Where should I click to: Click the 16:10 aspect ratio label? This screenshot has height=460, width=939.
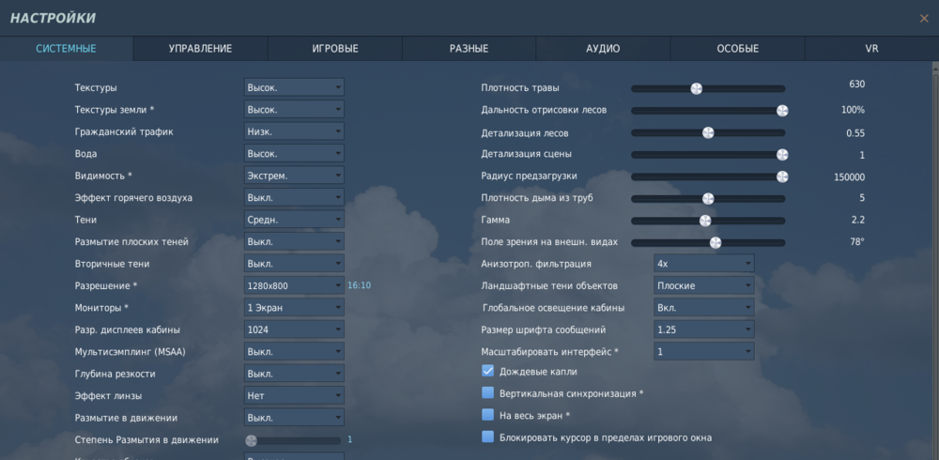[x=360, y=285]
